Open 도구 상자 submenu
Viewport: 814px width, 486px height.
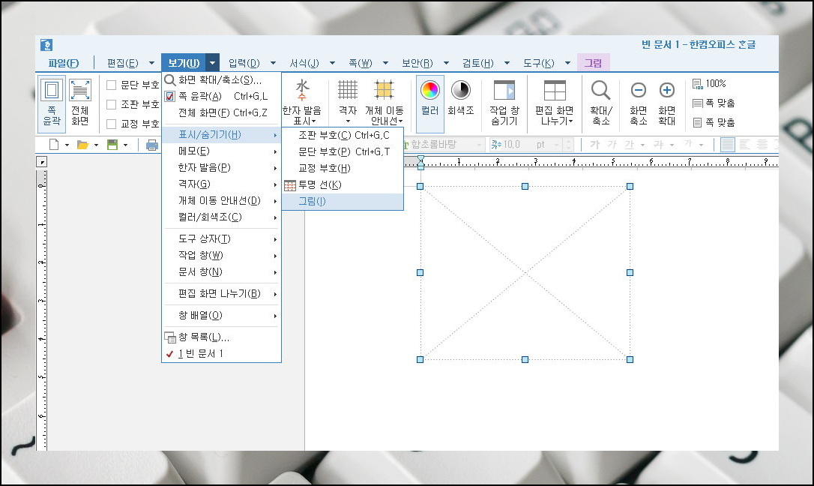coord(222,238)
